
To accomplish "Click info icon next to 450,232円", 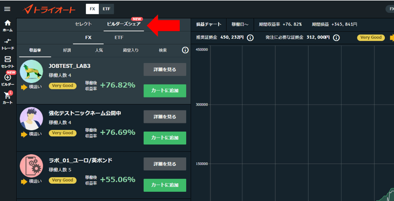I will pyautogui.click(x=250, y=38).
